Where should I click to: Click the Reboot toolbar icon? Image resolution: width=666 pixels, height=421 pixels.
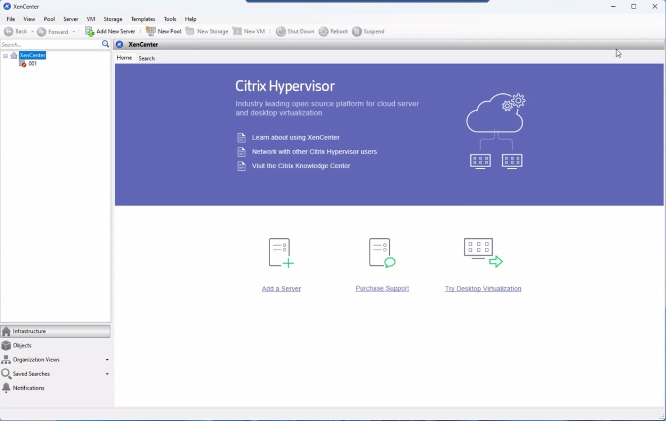coord(322,31)
